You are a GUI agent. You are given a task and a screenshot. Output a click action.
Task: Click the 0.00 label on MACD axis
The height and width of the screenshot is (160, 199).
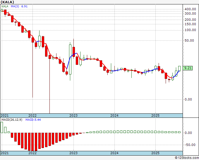(x=188, y=133)
